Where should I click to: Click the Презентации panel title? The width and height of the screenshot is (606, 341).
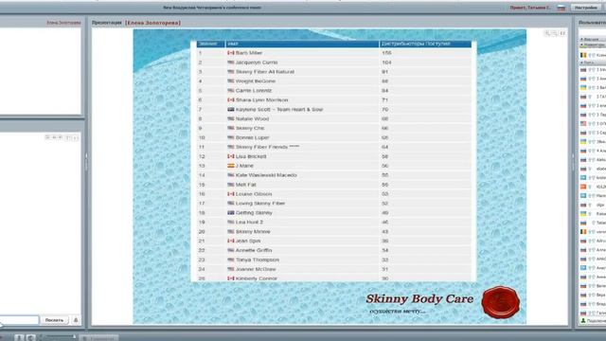[x=107, y=23]
